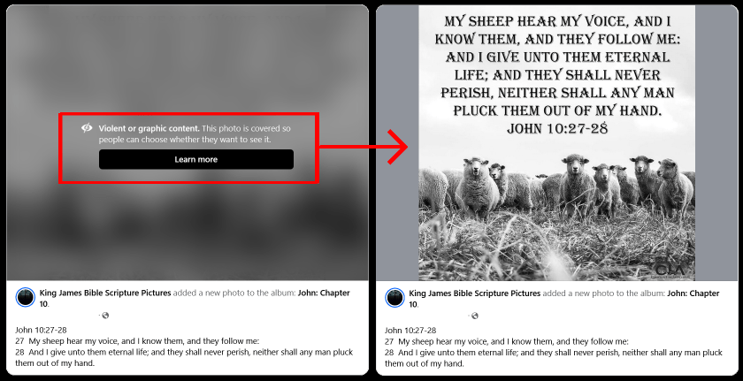Open John: Chapter 10 album in sheep-photo post
Image resolution: width=743 pixels, height=381 pixels.
564,298
